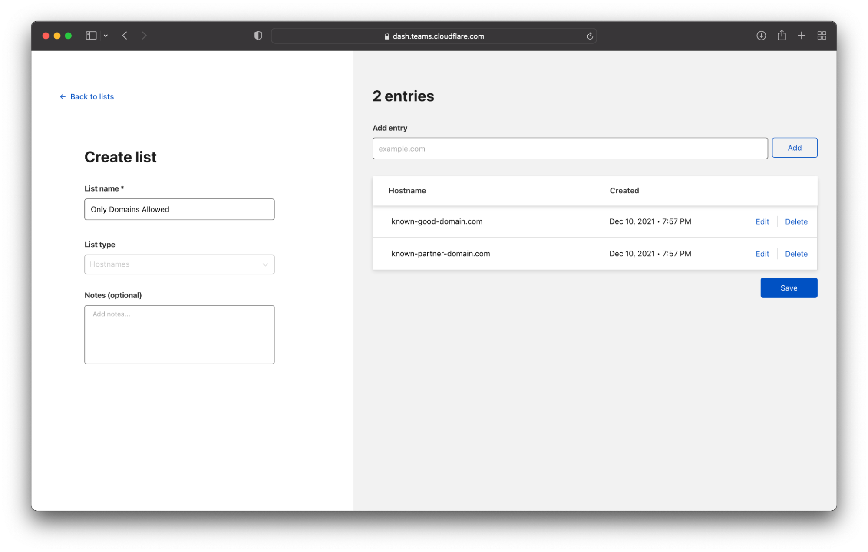Focus the Notes text area
868x552 pixels.
pyautogui.click(x=179, y=334)
